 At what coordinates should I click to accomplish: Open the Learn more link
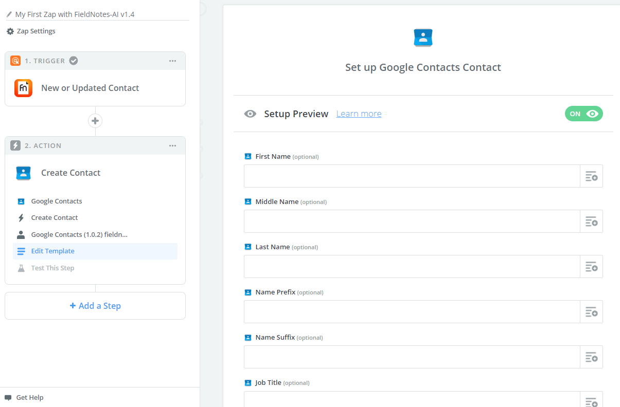[x=359, y=114]
